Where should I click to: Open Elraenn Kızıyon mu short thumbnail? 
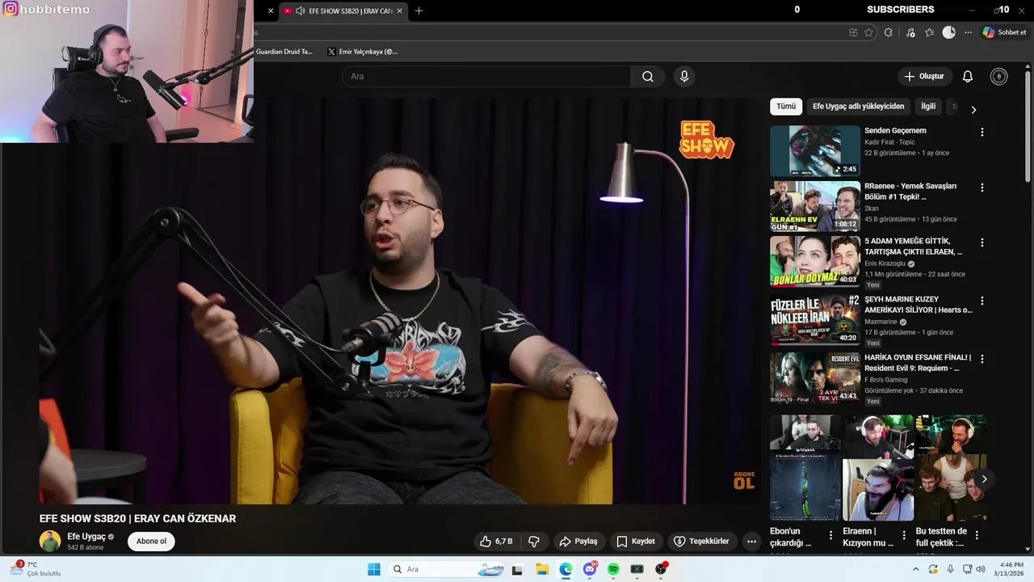878,468
